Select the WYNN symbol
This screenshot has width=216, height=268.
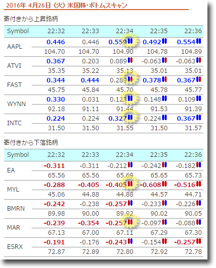pos(17,104)
